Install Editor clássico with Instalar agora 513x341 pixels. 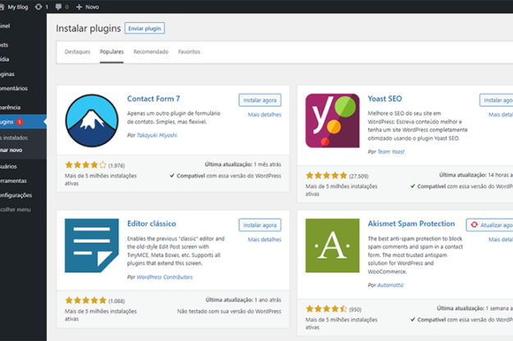point(259,225)
